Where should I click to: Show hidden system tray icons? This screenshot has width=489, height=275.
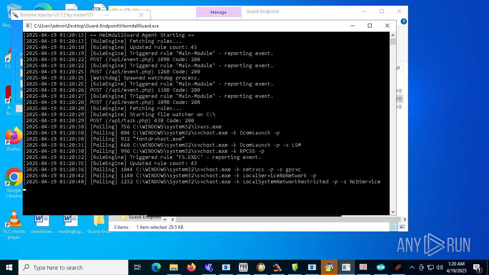click(x=412, y=267)
